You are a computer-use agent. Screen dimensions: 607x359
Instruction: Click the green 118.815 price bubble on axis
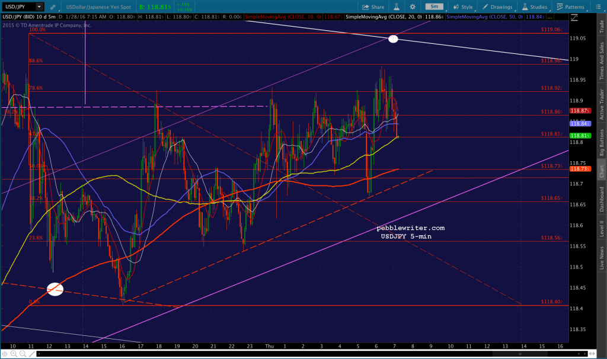coord(580,136)
